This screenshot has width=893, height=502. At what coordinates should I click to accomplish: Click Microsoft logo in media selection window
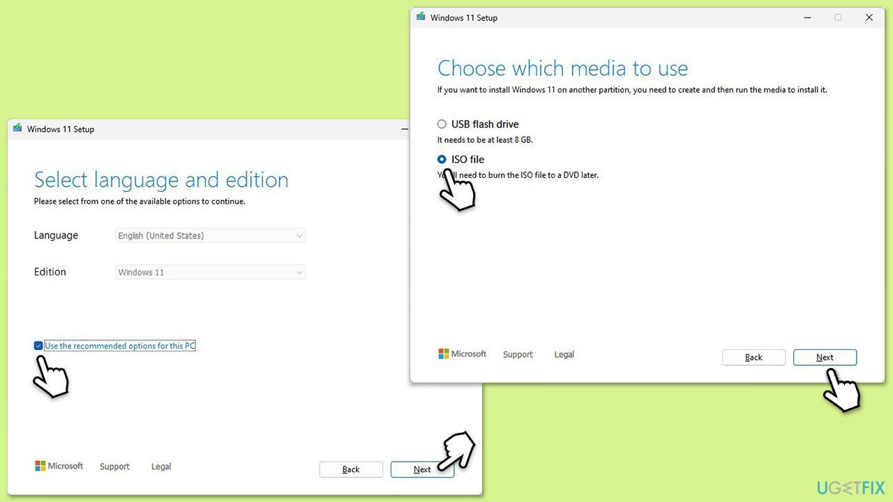pos(463,354)
